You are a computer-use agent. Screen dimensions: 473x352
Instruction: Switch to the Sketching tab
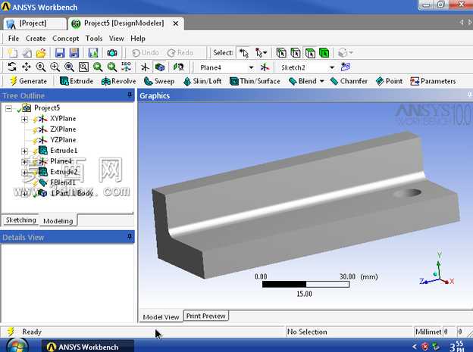[x=20, y=220]
